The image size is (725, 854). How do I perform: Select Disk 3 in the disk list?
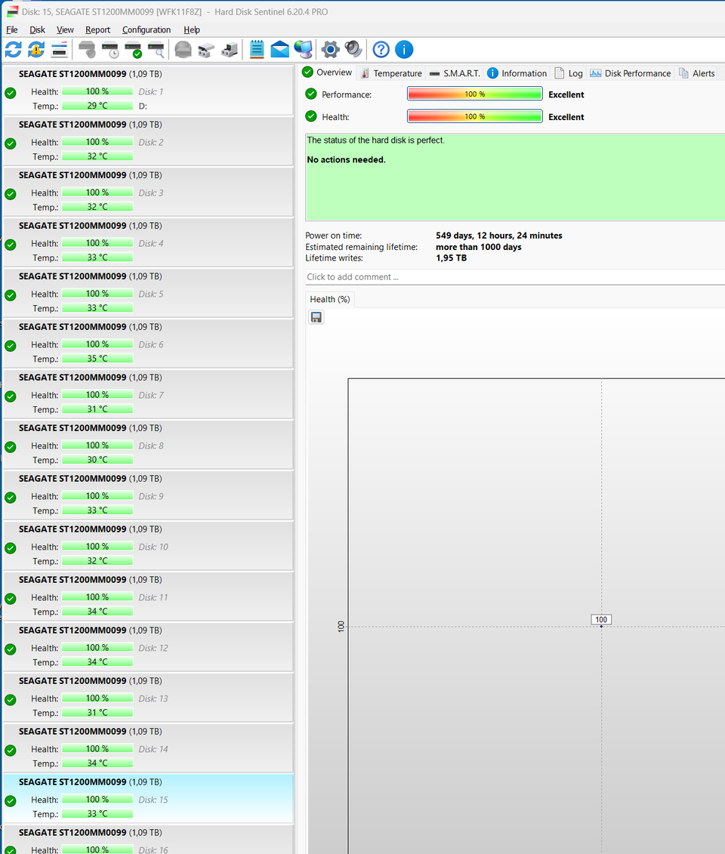pyautogui.click(x=148, y=193)
